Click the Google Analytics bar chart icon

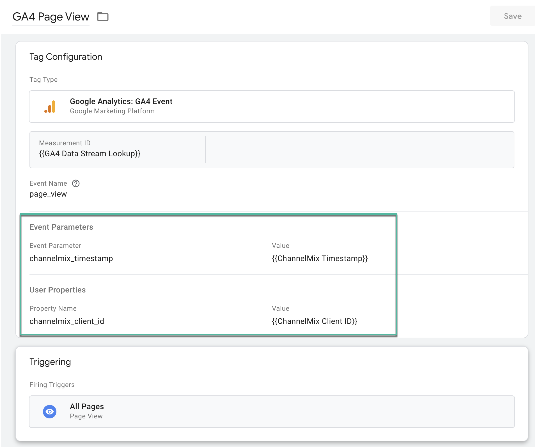pos(50,107)
